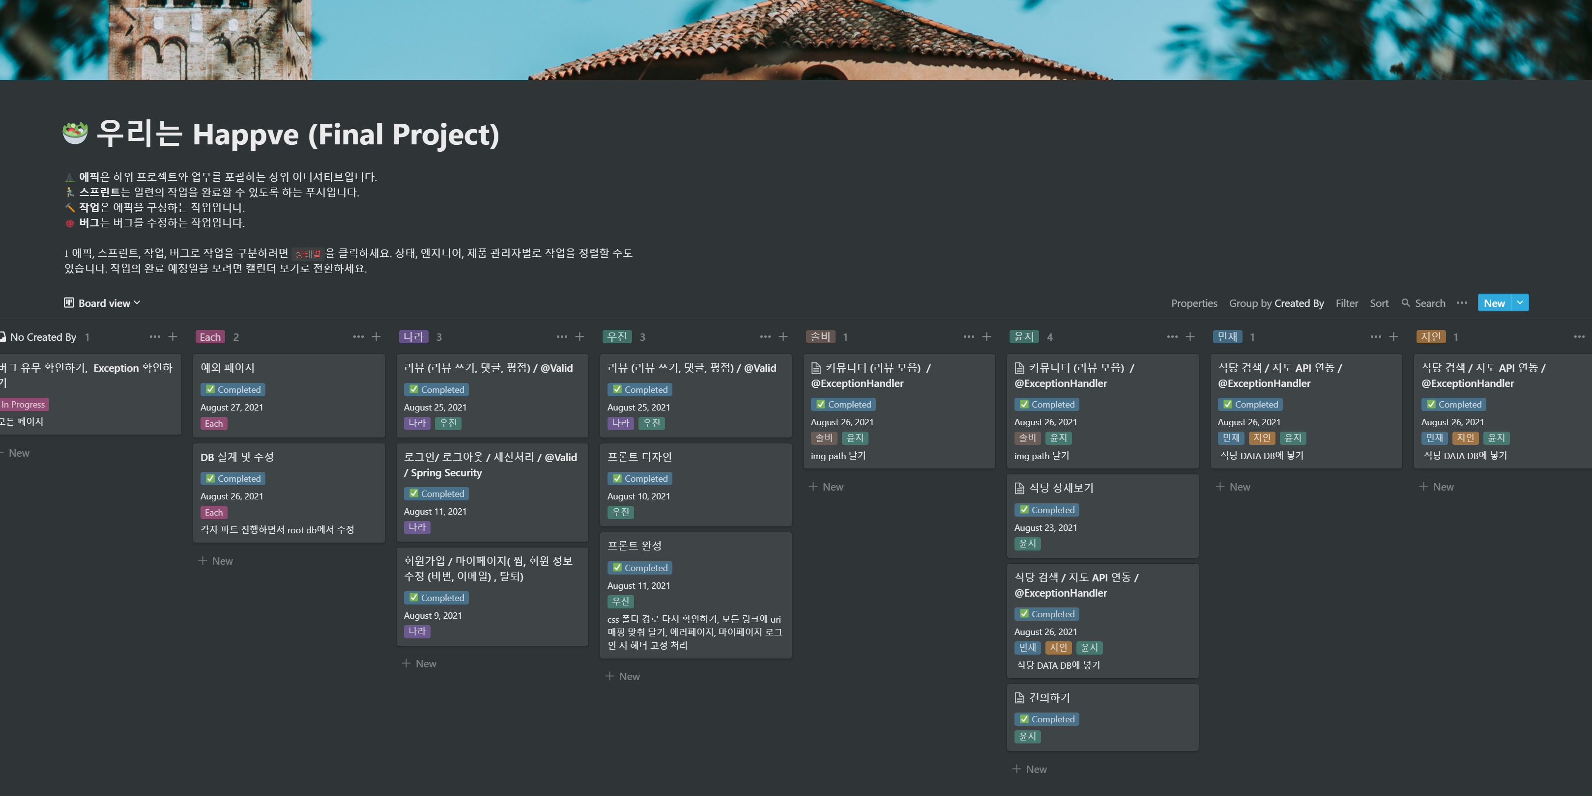Click page icon on 건의하기 card
Image resolution: width=1592 pixels, height=796 pixels.
pyautogui.click(x=1019, y=698)
